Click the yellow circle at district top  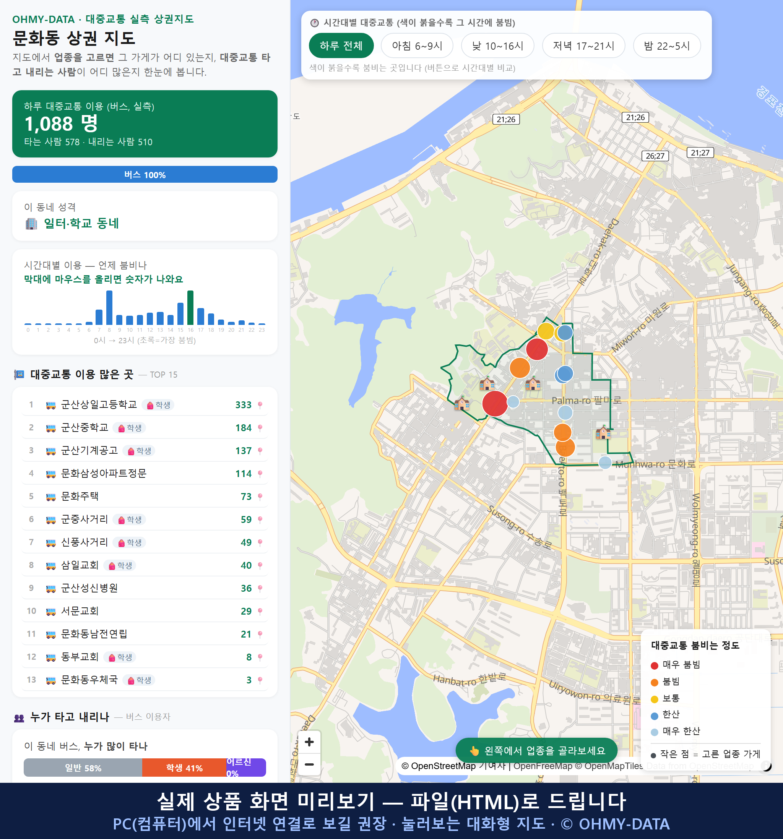pyautogui.click(x=546, y=331)
